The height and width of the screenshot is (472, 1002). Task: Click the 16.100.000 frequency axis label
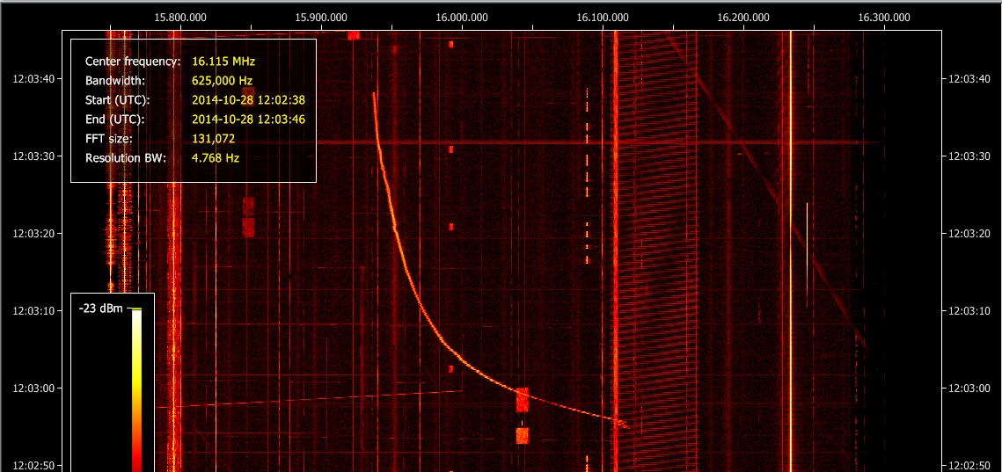[x=603, y=18]
